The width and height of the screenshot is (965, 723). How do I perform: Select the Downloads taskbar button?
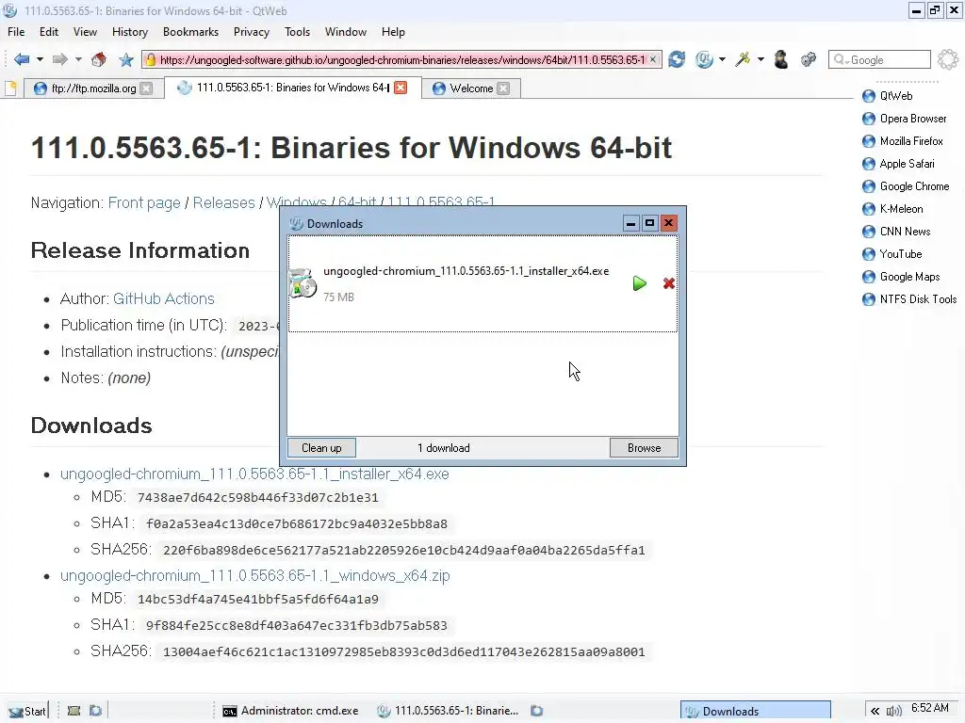point(755,711)
